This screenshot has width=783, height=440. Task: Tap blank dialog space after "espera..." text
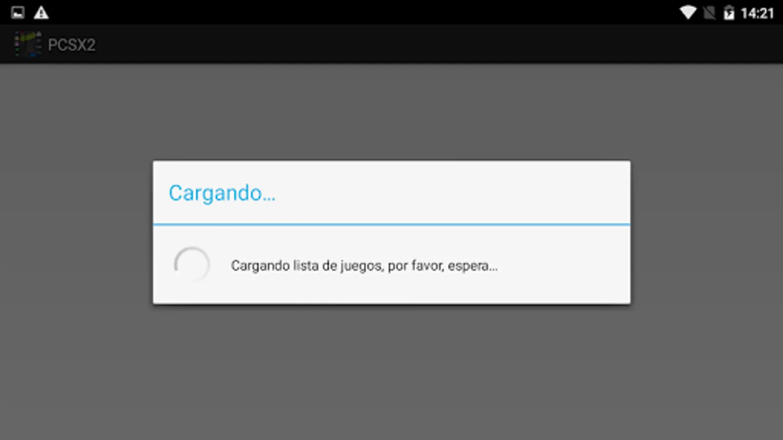tap(563, 265)
